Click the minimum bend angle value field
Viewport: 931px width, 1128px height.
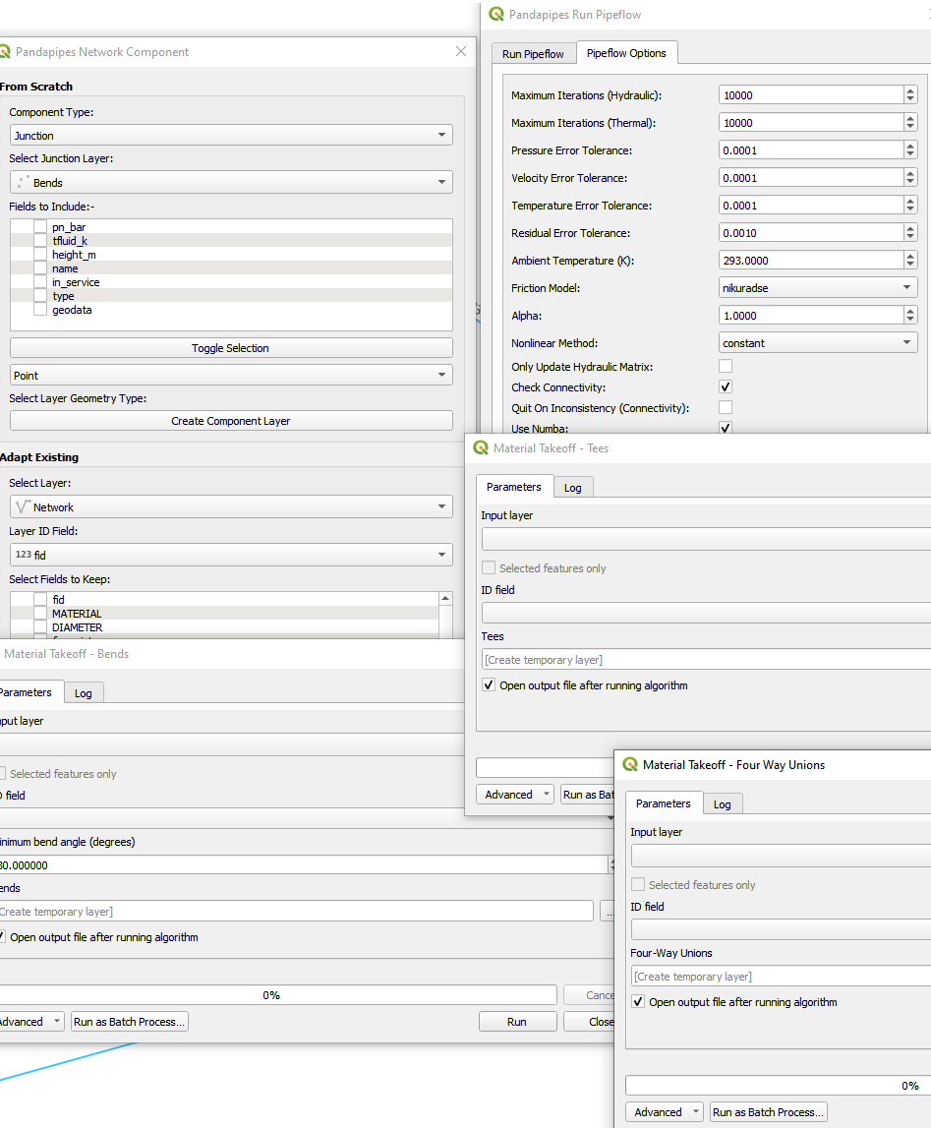tap(302, 864)
